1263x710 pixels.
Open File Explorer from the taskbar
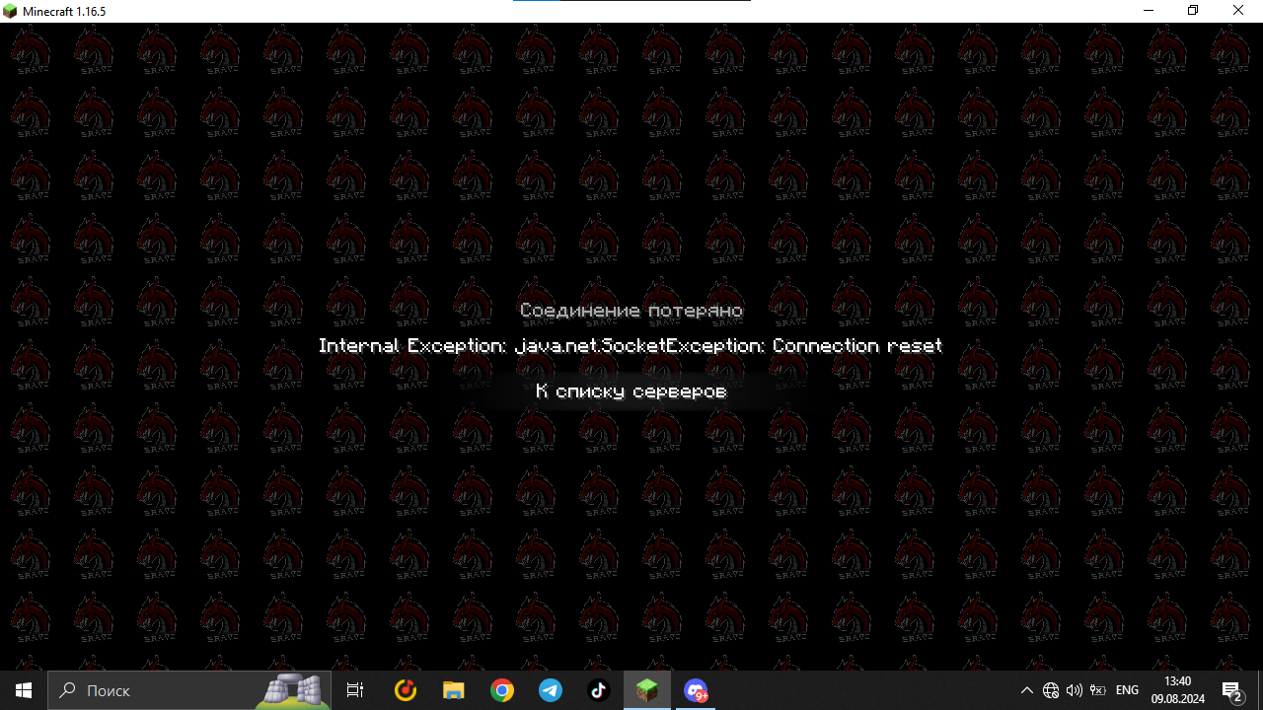(453, 690)
